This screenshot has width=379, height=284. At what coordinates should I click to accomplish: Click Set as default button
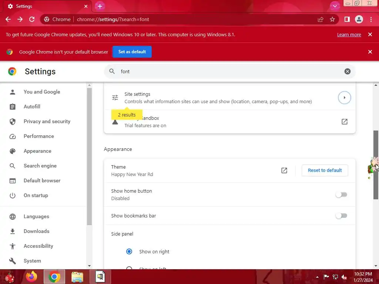pyautogui.click(x=132, y=52)
